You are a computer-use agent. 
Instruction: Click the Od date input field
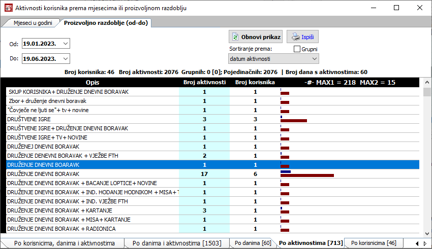coord(41,44)
